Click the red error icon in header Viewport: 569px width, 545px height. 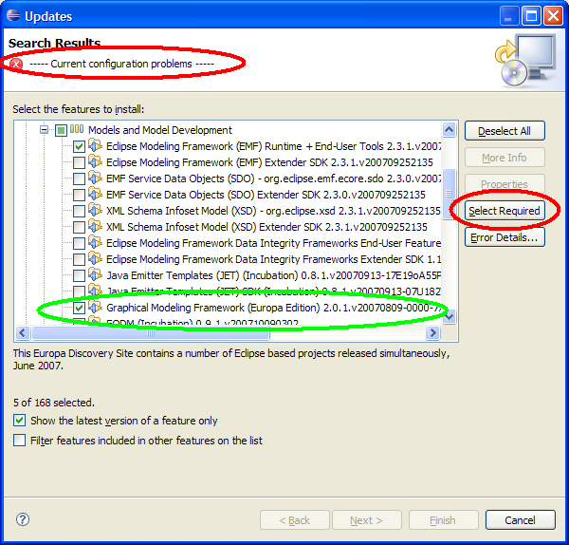tap(16, 64)
